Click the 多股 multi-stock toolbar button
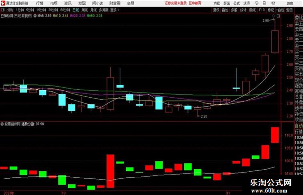This screenshot has height=195, width=303. [234, 10]
